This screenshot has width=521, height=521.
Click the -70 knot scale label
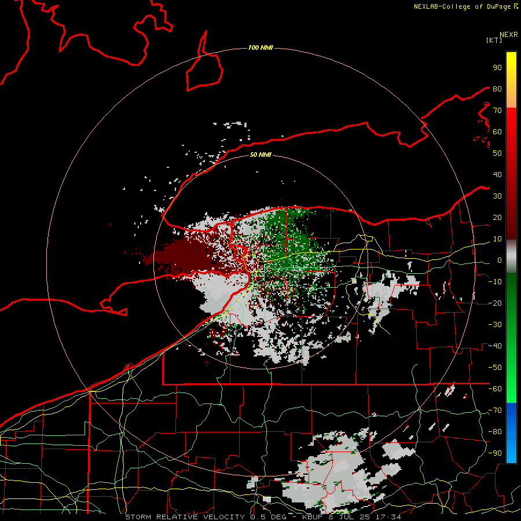495,410
